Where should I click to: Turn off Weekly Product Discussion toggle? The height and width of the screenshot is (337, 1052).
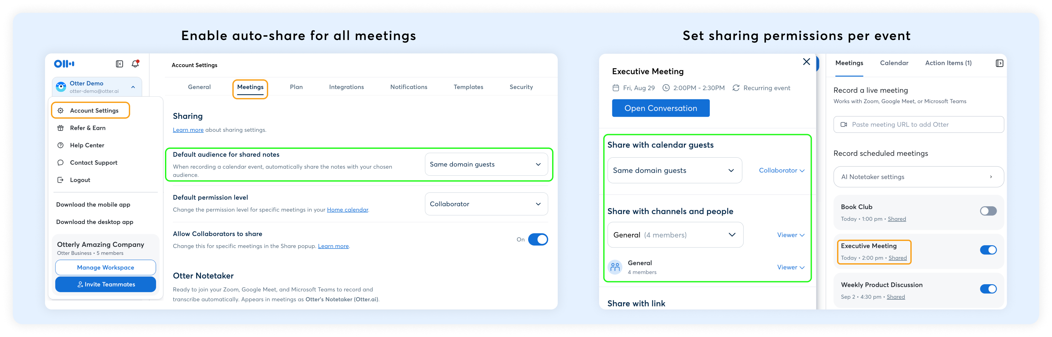tap(988, 289)
